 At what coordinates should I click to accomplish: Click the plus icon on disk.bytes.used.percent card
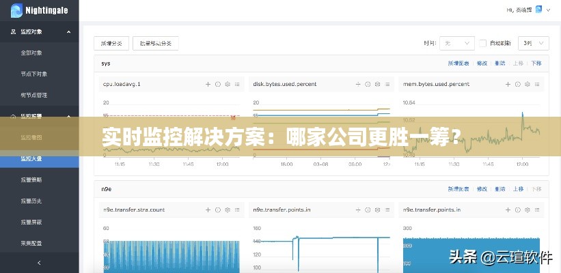point(358,85)
